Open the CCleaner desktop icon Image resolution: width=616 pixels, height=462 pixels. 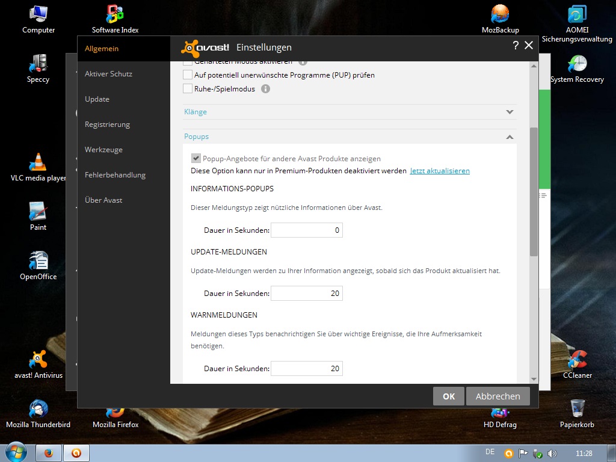577,365
